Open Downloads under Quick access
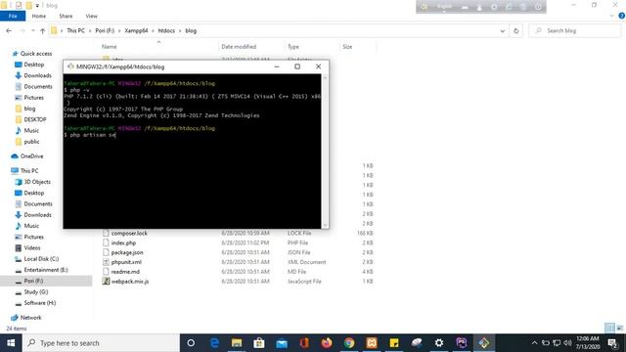 pyautogui.click(x=33, y=75)
